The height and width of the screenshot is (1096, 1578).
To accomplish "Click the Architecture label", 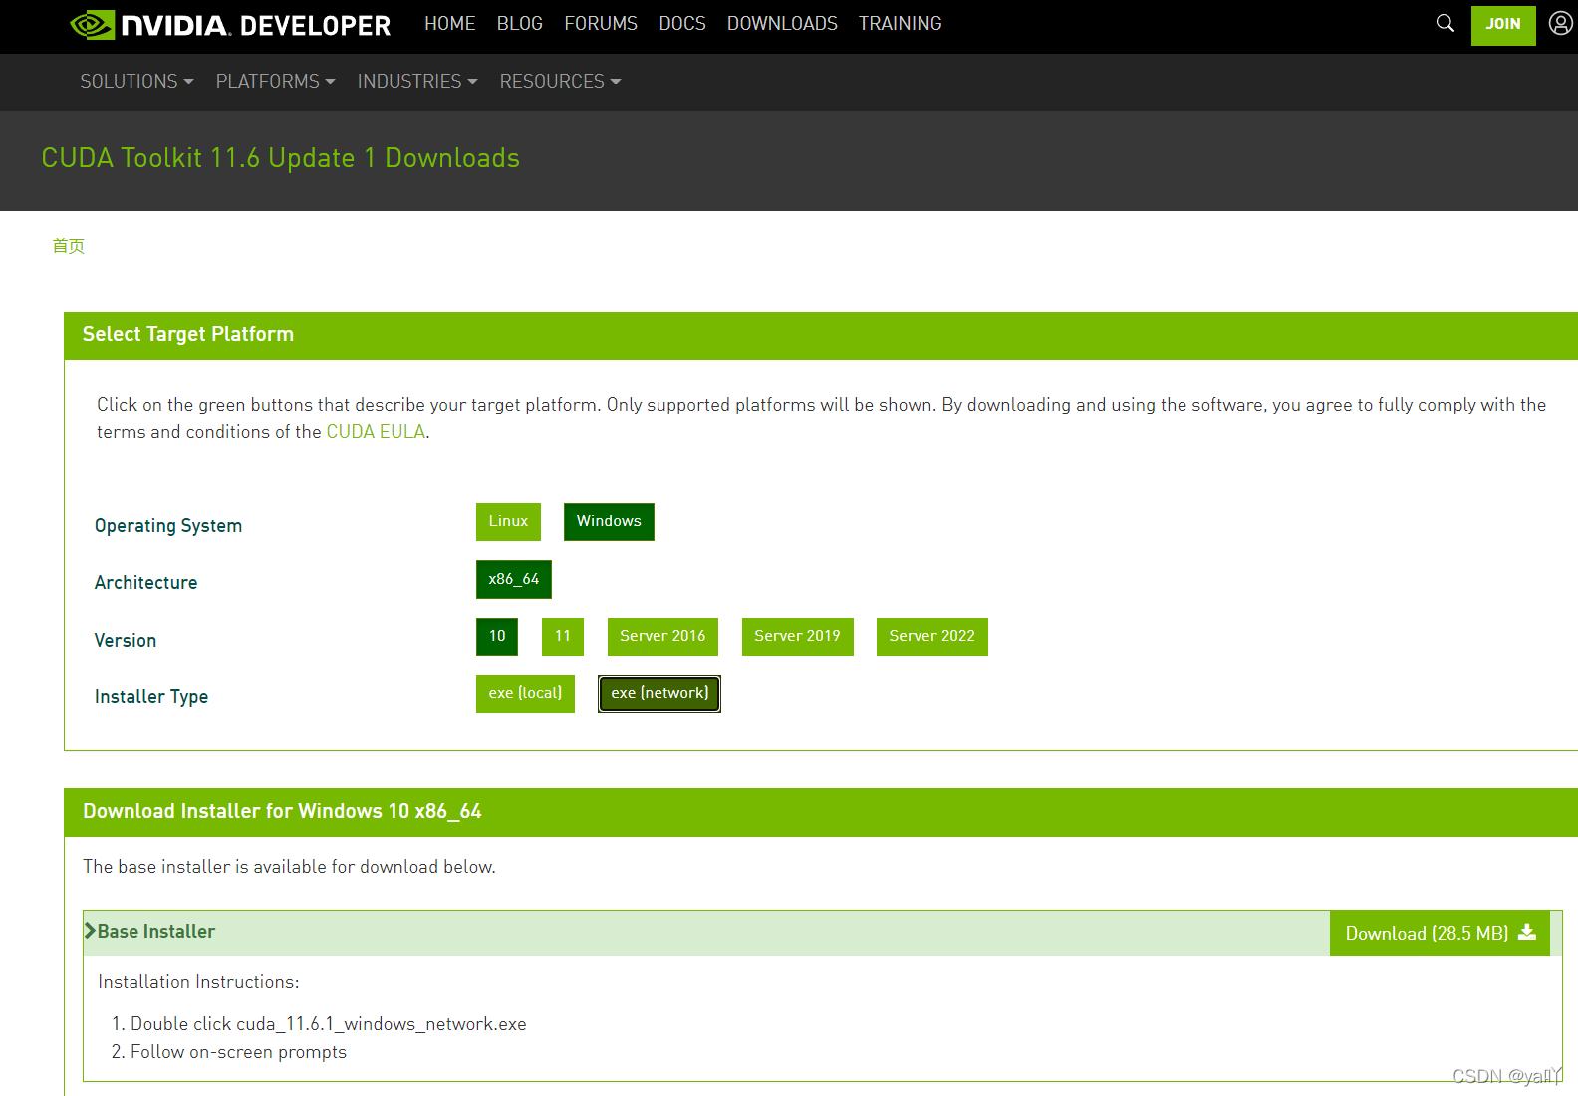I will coord(145,583).
